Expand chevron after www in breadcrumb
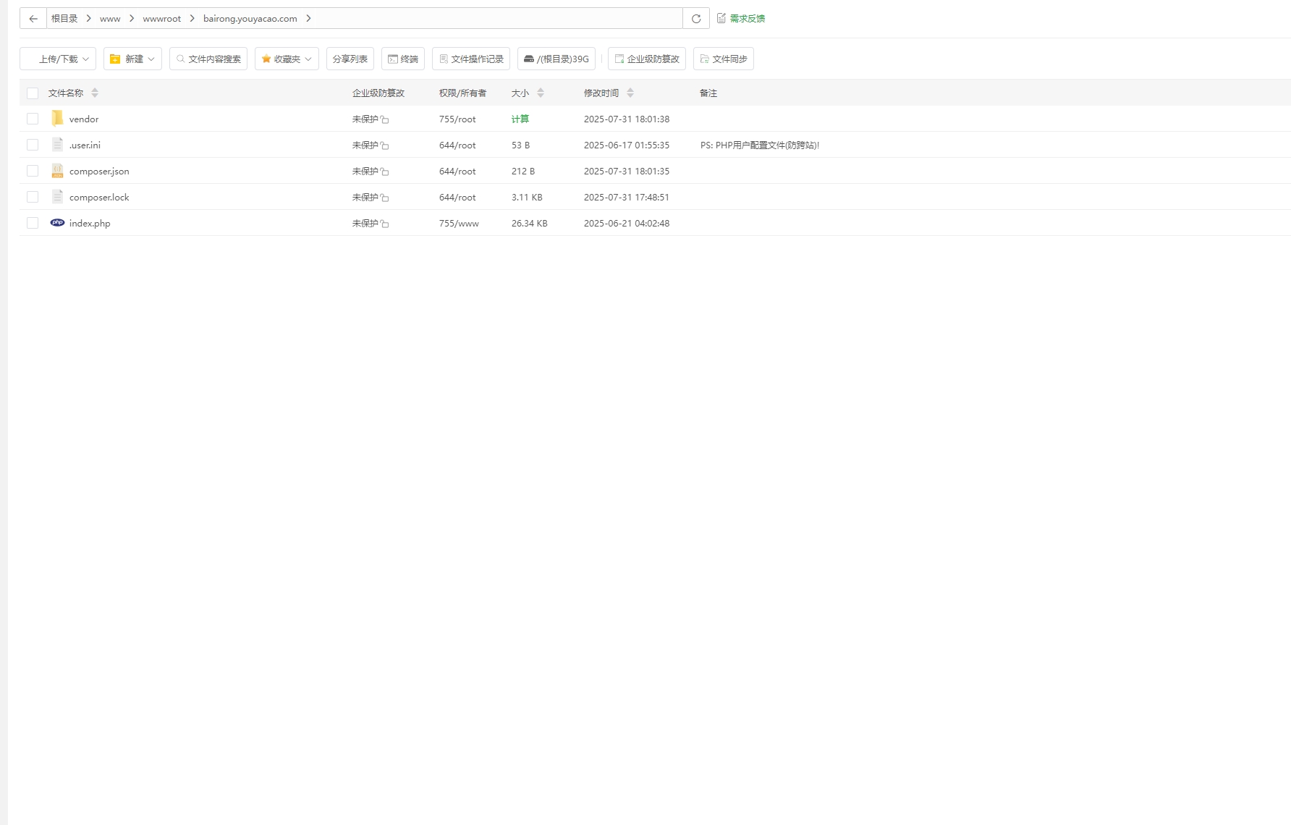This screenshot has height=825, width=1291. coord(132,19)
